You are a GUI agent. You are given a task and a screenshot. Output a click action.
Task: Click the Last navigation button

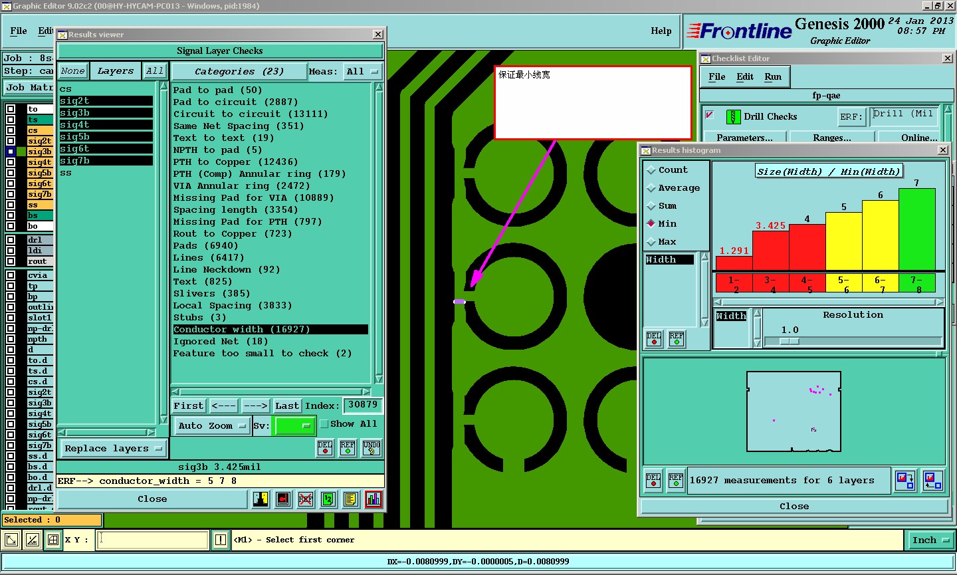tap(287, 405)
